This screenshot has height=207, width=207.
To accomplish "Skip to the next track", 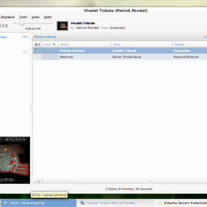I will coord(4,26).
